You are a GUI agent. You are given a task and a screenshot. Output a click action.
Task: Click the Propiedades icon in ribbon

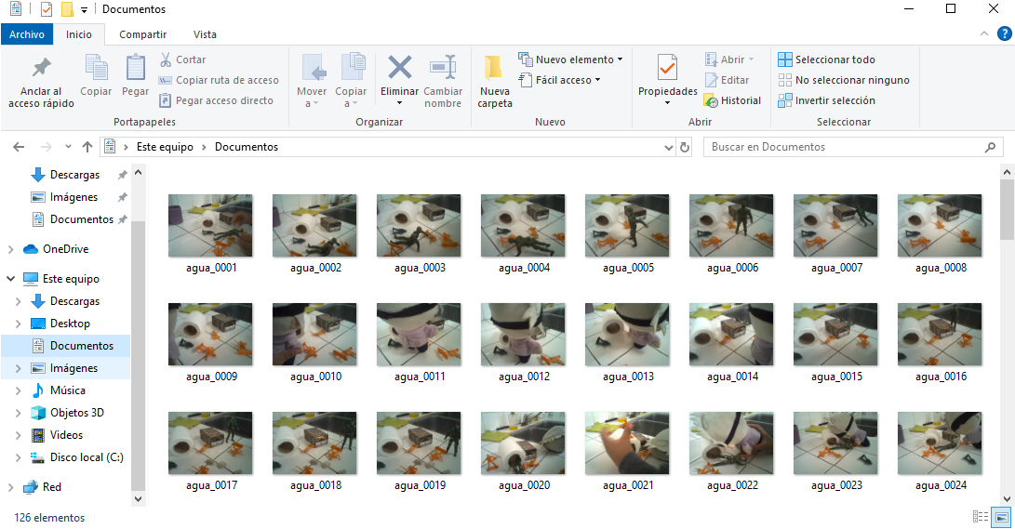point(667,68)
